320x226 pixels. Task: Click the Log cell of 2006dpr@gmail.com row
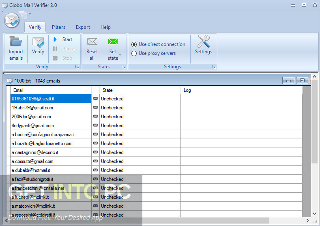click(x=241, y=117)
